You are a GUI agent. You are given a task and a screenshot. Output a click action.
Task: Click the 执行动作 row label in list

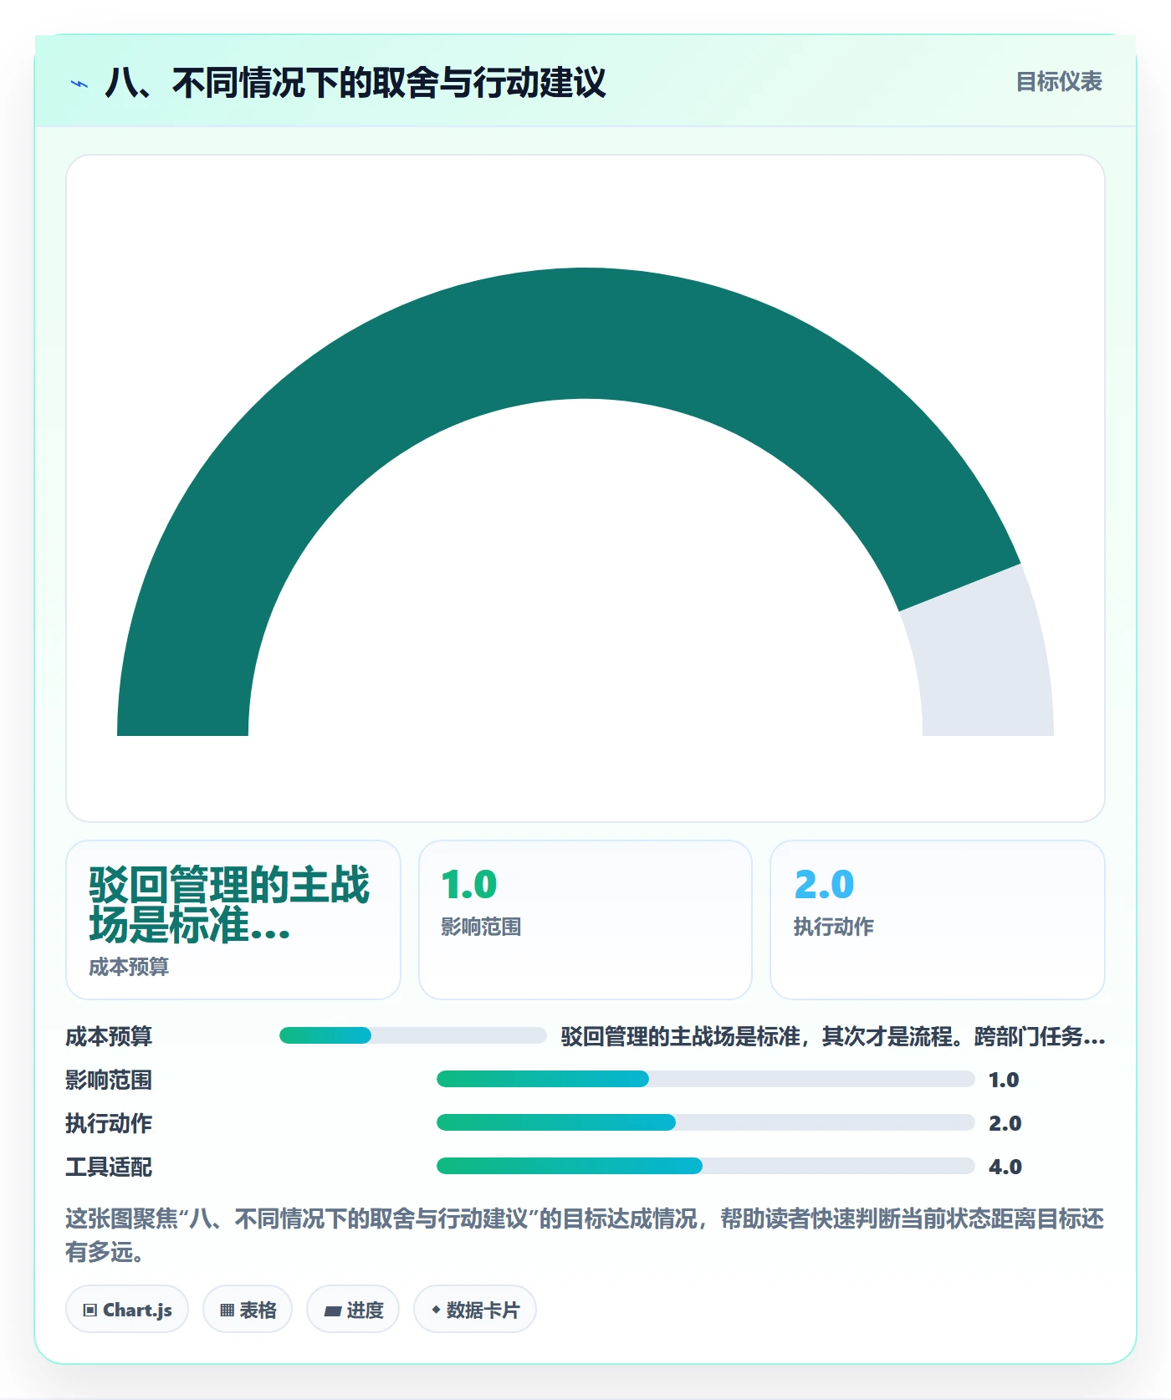pyautogui.click(x=109, y=1123)
